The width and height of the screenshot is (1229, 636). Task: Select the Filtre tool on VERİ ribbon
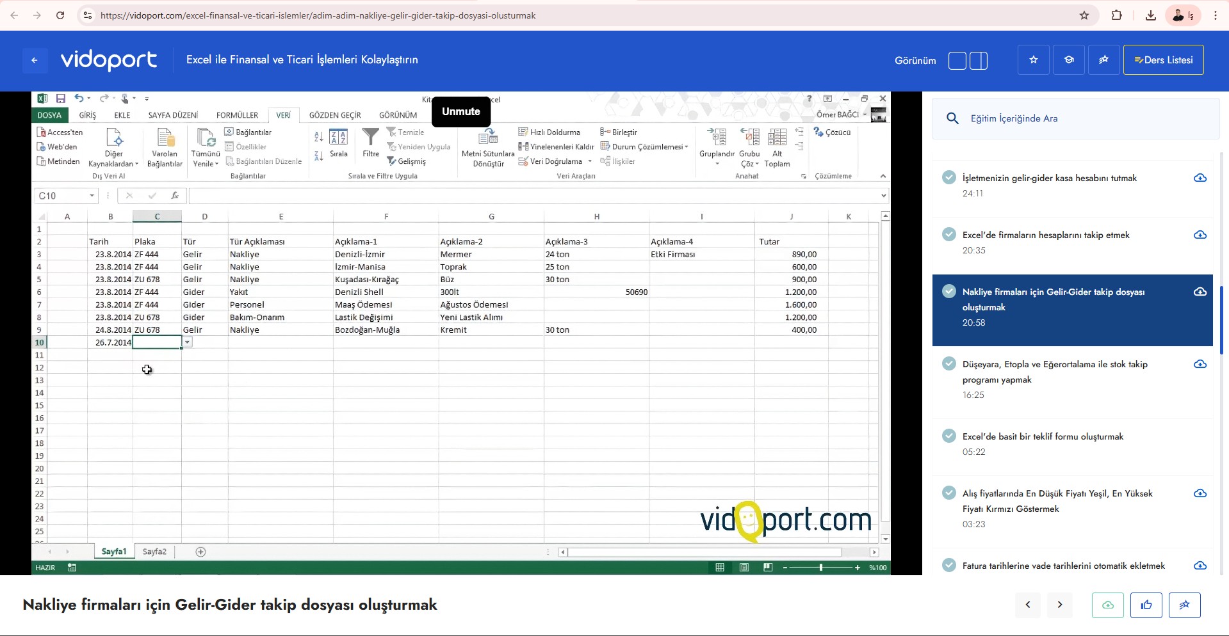pos(370,145)
